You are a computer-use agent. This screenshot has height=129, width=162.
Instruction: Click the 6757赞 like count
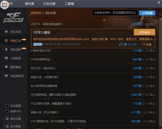click(136, 113)
